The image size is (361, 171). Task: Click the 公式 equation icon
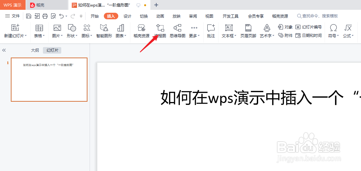click(348, 28)
